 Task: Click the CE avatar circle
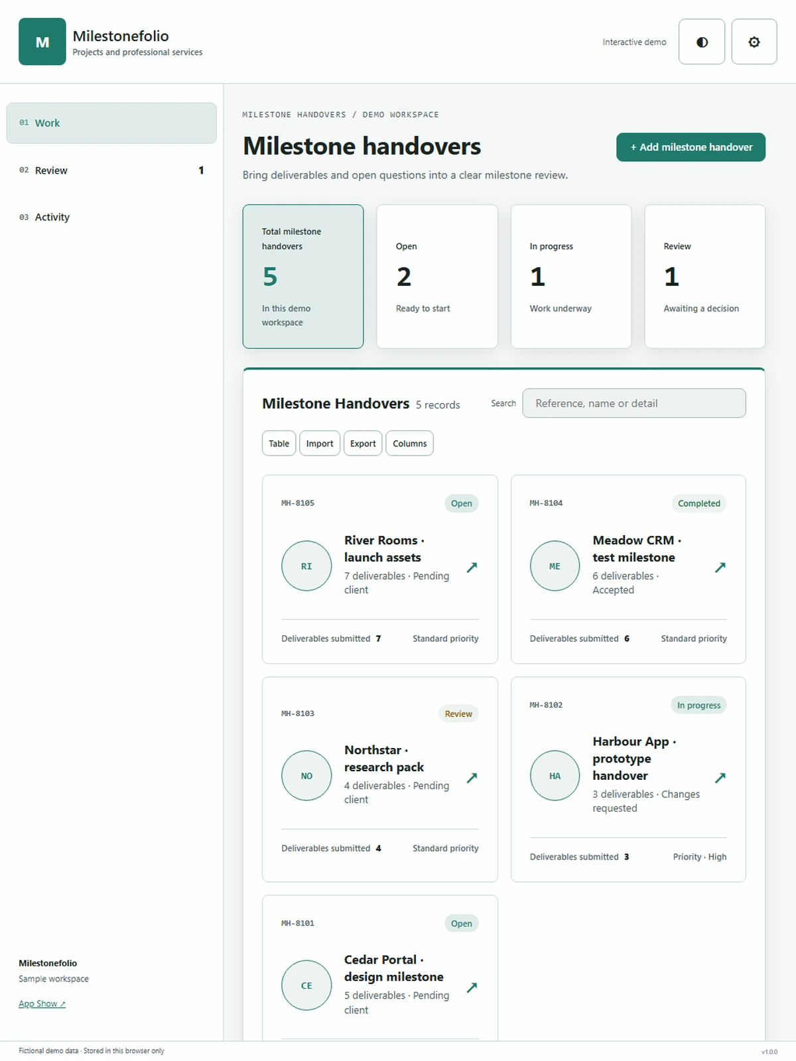click(306, 985)
